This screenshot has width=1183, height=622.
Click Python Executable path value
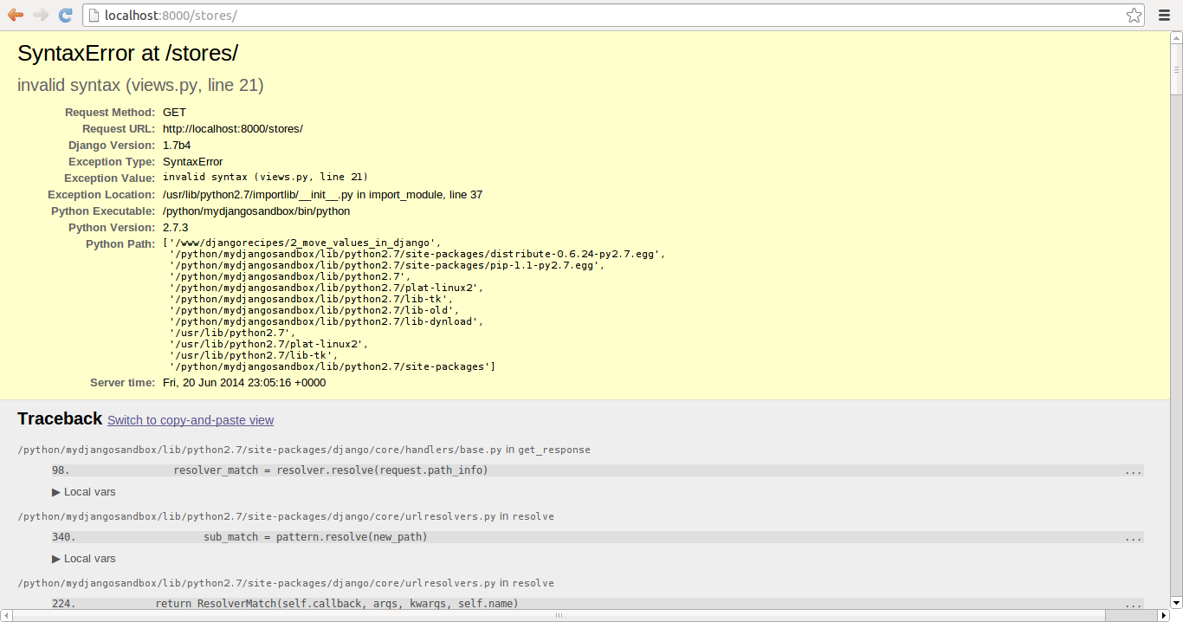click(x=256, y=211)
